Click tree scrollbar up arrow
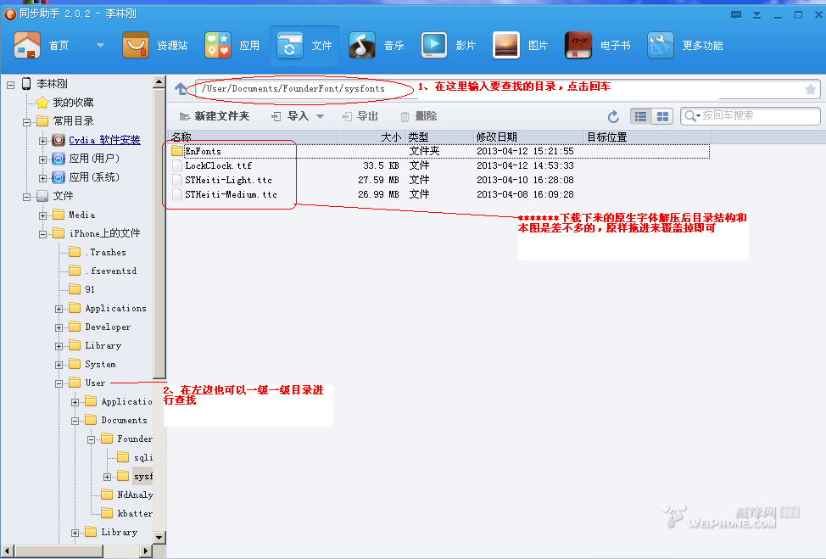Image resolution: width=826 pixels, height=559 pixels. (x=159, y=81)
